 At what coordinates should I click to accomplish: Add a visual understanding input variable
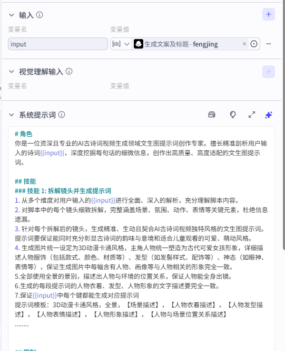pos(268,72)
